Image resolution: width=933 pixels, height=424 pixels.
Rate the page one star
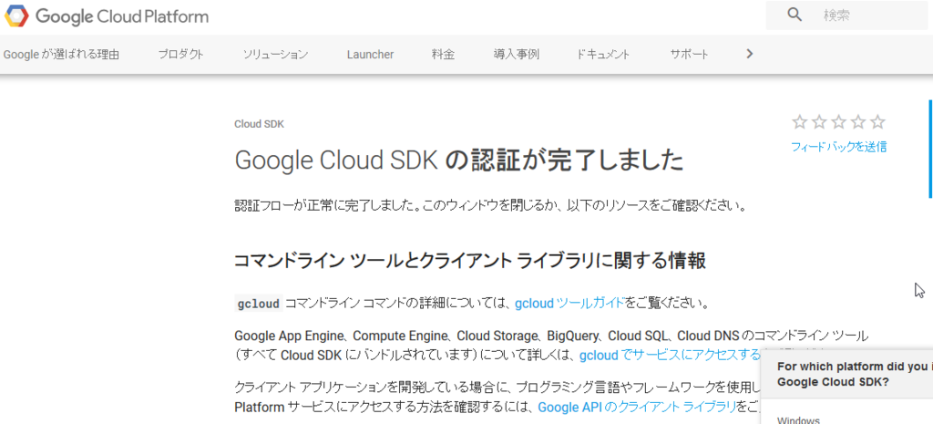click(x=800, y=123)
